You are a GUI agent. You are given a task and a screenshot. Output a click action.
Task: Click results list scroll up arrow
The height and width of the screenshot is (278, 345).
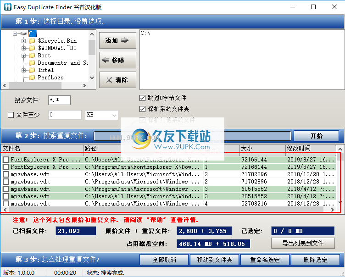(x=340, y=149)
